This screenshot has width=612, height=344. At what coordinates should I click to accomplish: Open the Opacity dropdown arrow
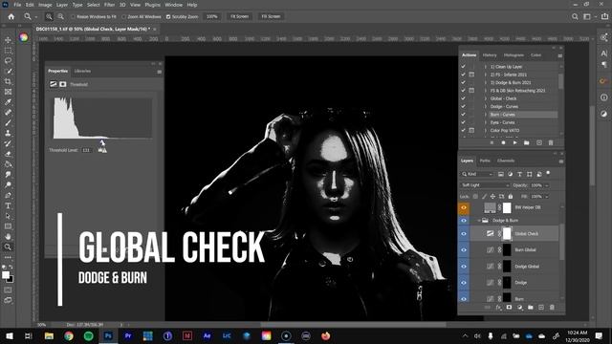coord(546,185)
